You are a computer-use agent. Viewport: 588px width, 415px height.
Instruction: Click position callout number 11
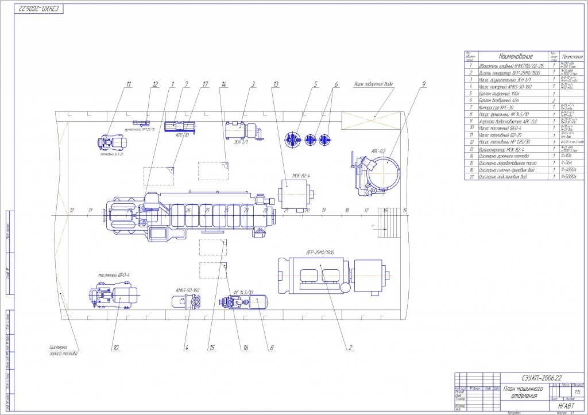tap(128, 84)
